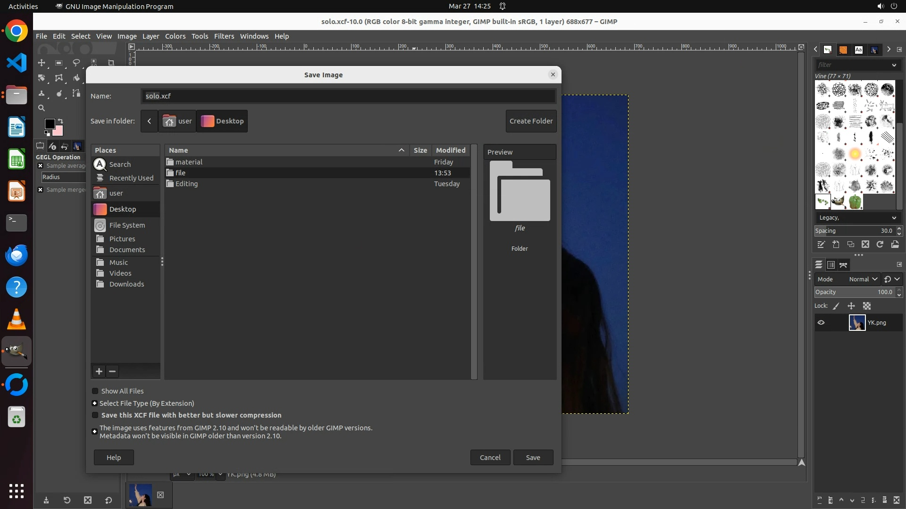Image resolution: width=906 pixels, height=509 pixels.
Task: Check better but slower compression option
Action: 95,415
